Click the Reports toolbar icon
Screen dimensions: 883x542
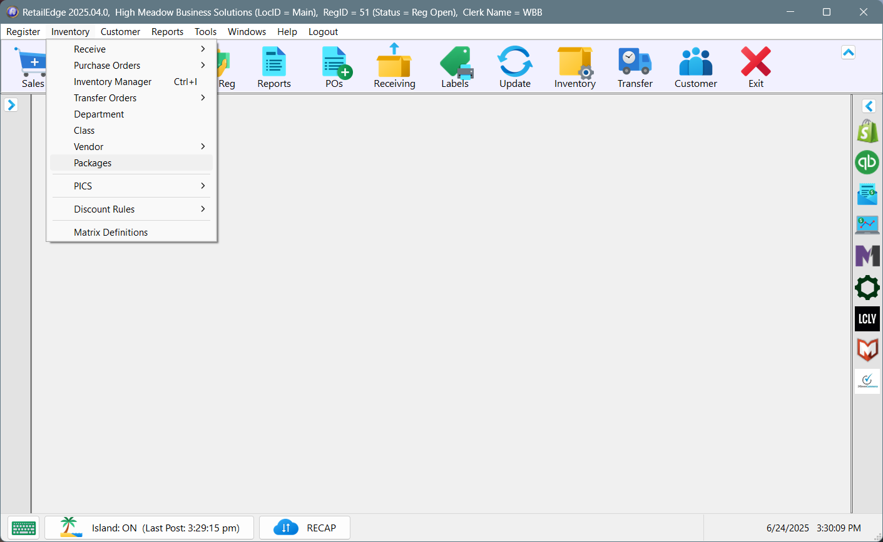click(274, 67)
